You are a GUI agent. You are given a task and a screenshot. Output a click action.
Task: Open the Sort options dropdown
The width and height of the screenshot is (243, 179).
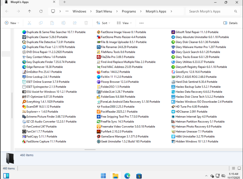[x=103, y=23]
